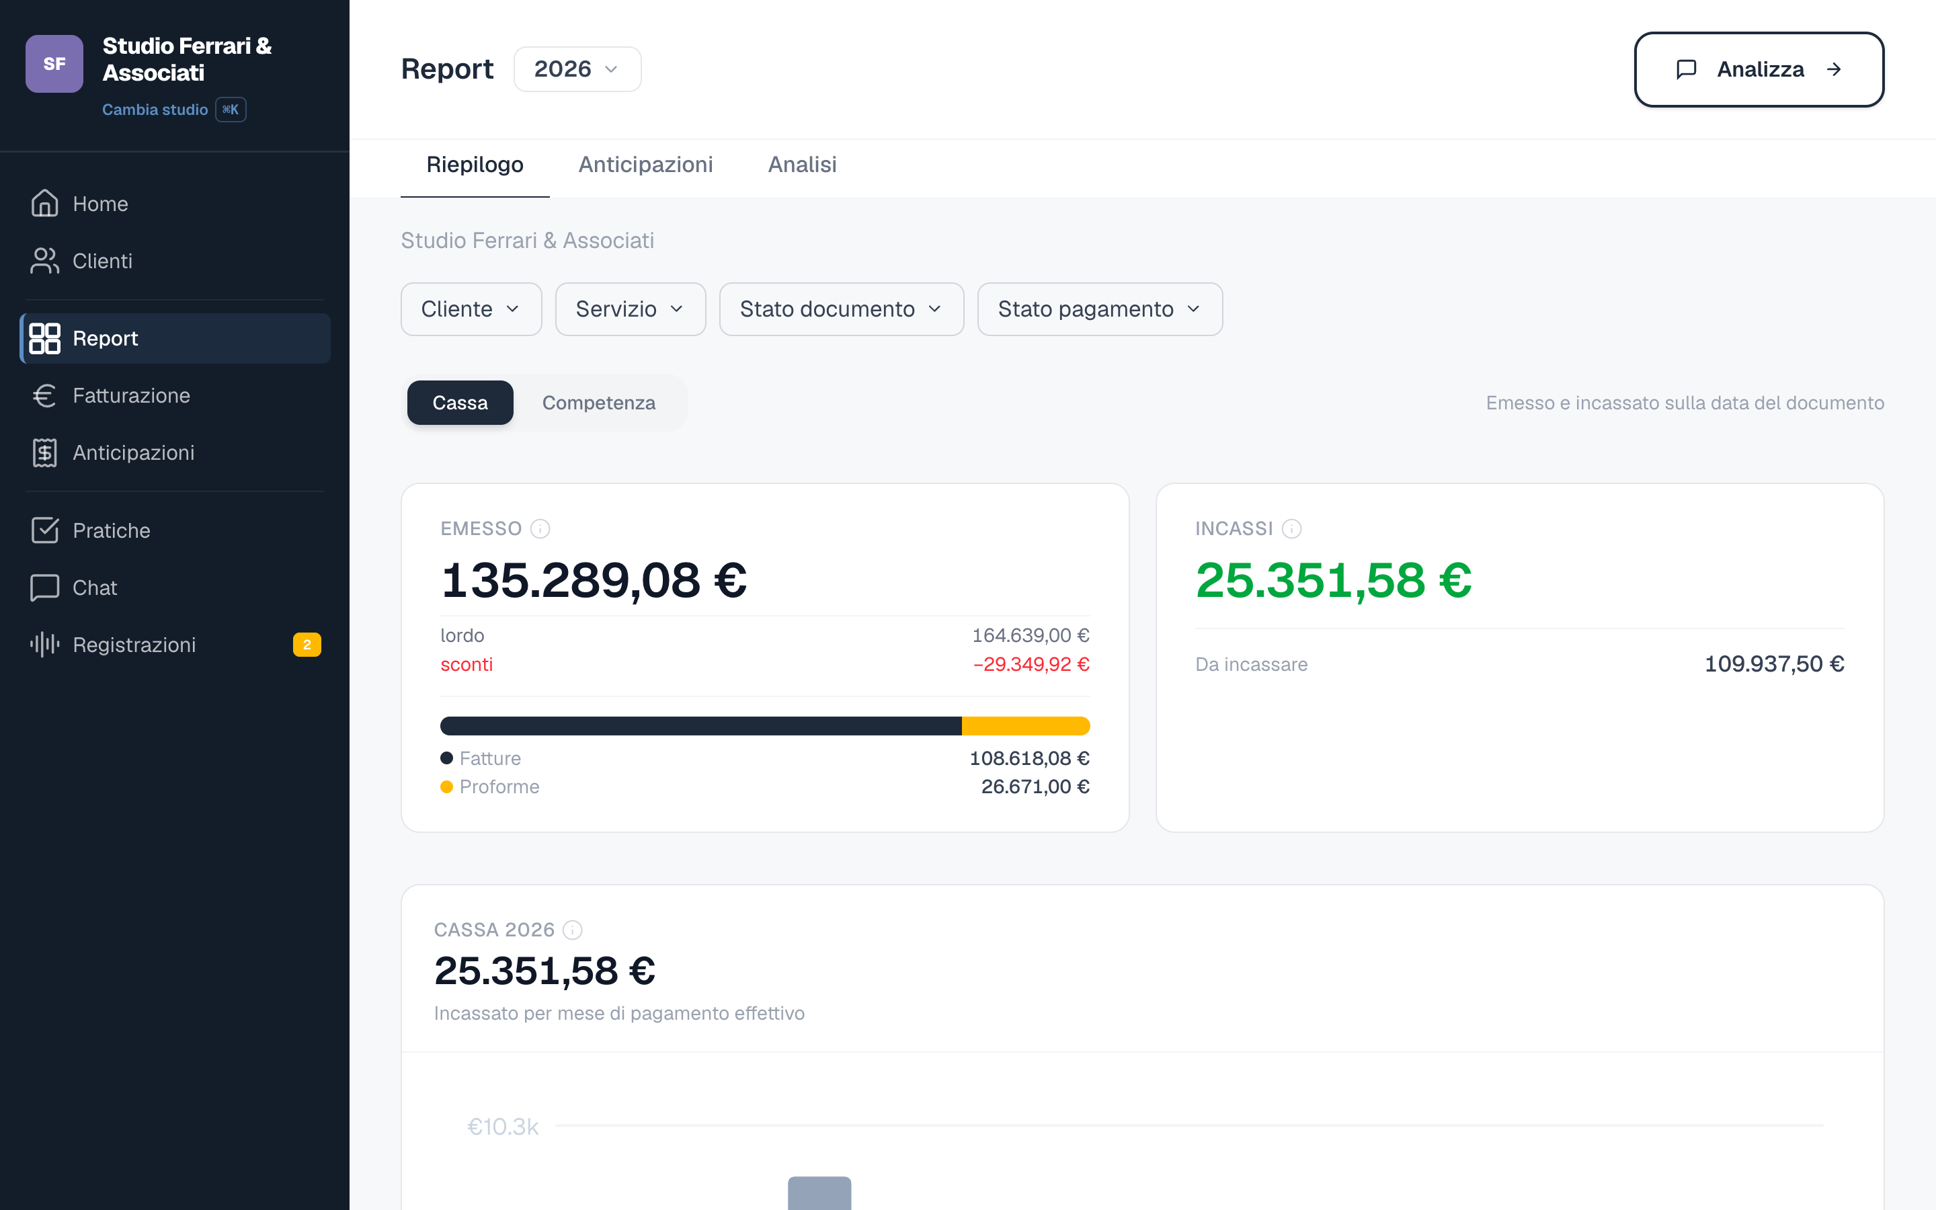Click the yellow Proforme segment of bar

(1026, 726)
